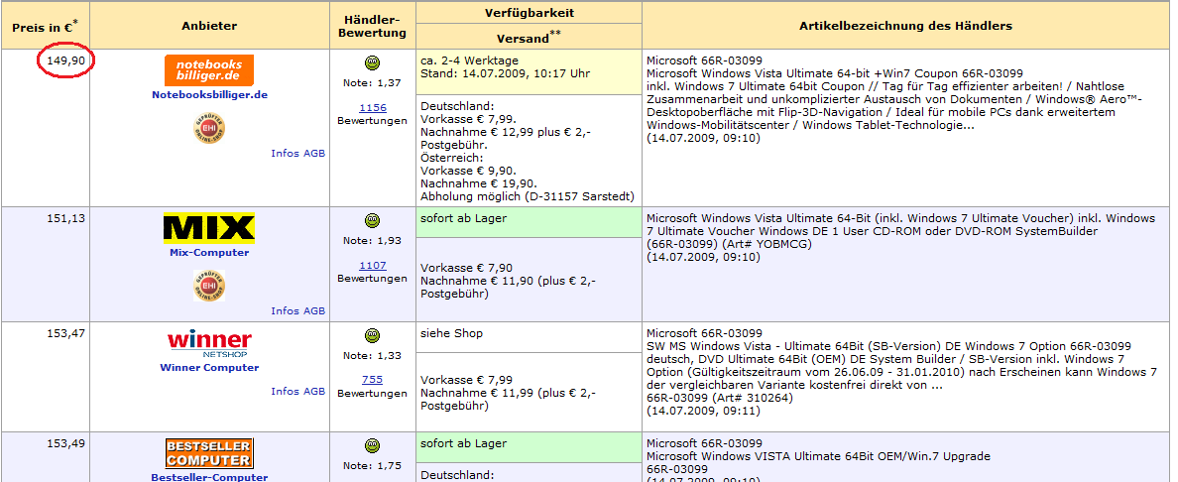Click 'ca. 2-4 Werktage' availability cell
This screenshot has width=1178, height=482.
[x=529, y=73]
